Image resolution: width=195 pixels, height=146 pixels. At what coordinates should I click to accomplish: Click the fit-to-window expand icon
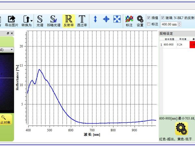pos(117,19)
